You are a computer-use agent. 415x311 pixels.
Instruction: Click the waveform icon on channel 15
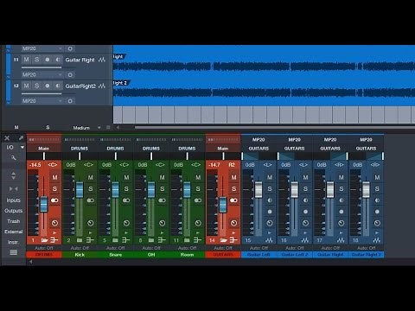[x=269, y=240]
